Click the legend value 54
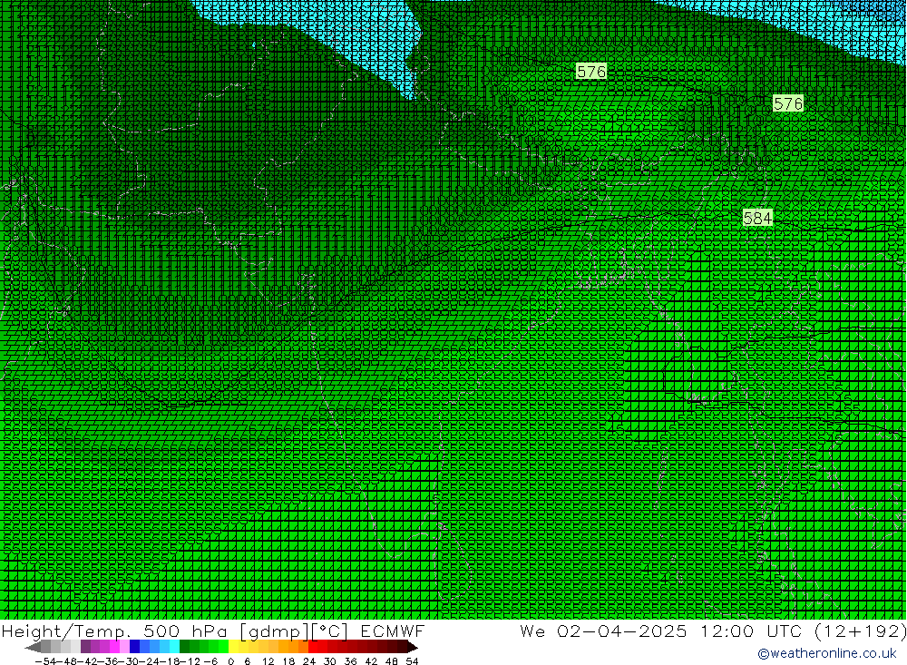 [x=412, y=661]
